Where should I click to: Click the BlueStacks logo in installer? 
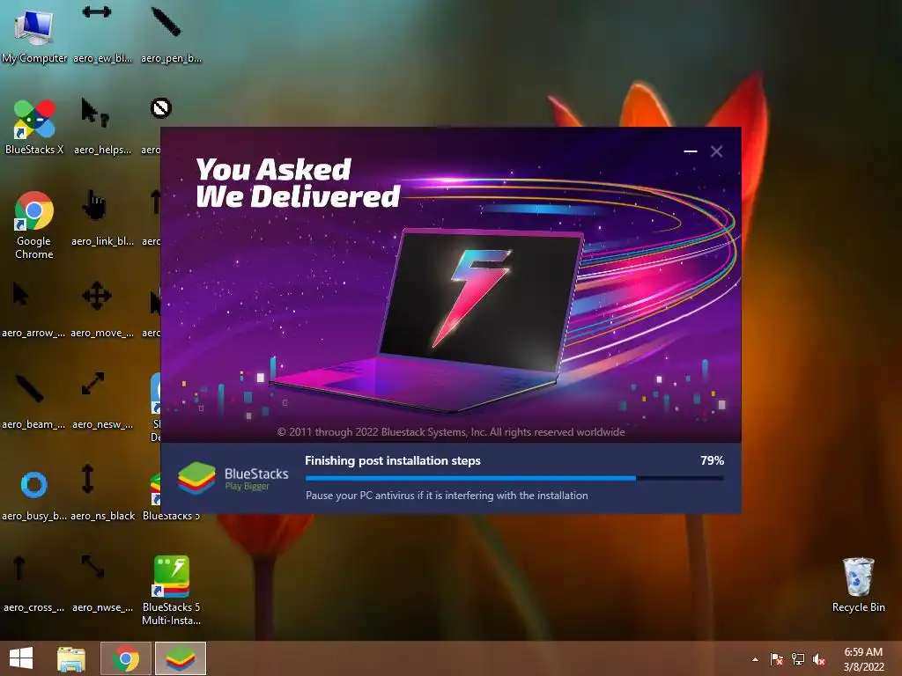click(233, 478)
